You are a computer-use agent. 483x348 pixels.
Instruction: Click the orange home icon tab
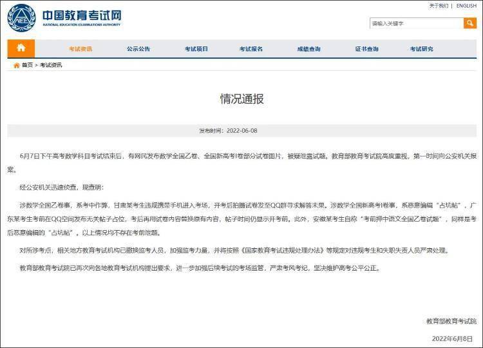coord(21,48)
